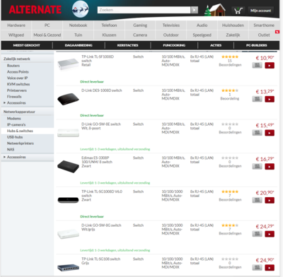Viewport: 283px width, 277px height.
Task: Click the red cart button for Edimax ES-3308P
Action: [x=270, y=167]
